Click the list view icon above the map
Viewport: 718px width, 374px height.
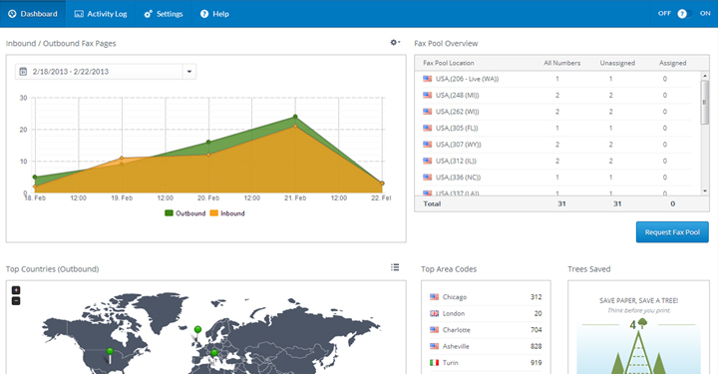pos(395,267)
